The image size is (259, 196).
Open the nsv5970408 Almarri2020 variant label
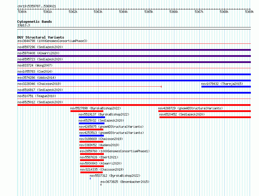pyautogui.click(x=38, y=53)
